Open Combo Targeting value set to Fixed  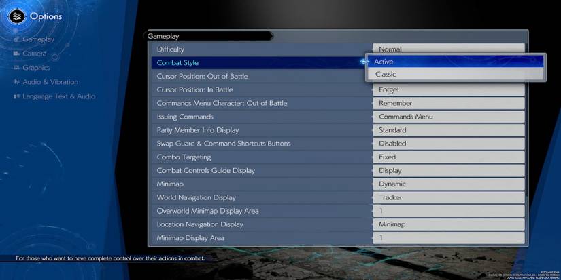(448, 157)
